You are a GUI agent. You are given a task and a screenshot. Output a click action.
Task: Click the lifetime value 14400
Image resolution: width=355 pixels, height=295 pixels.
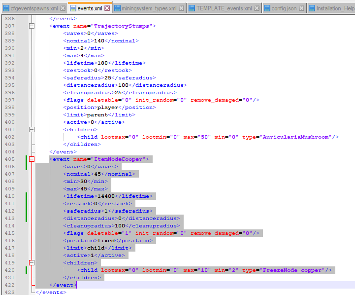[x=106, y=196]
